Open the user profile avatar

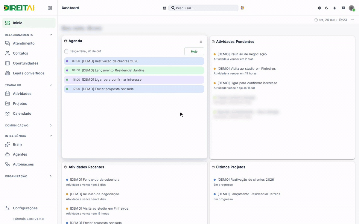pyautogui.click(x=352, y=8)
